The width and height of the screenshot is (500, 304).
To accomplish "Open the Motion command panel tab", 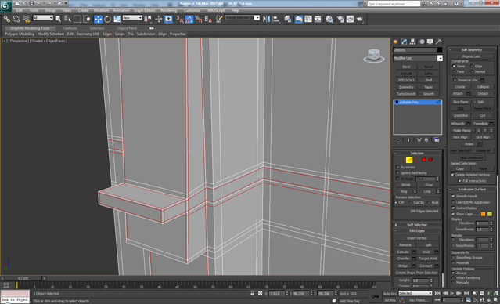I will click(422, 42).
